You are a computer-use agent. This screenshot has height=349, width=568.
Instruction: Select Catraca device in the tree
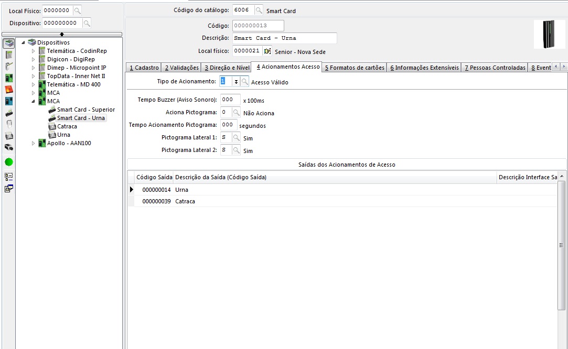[67, 126]
